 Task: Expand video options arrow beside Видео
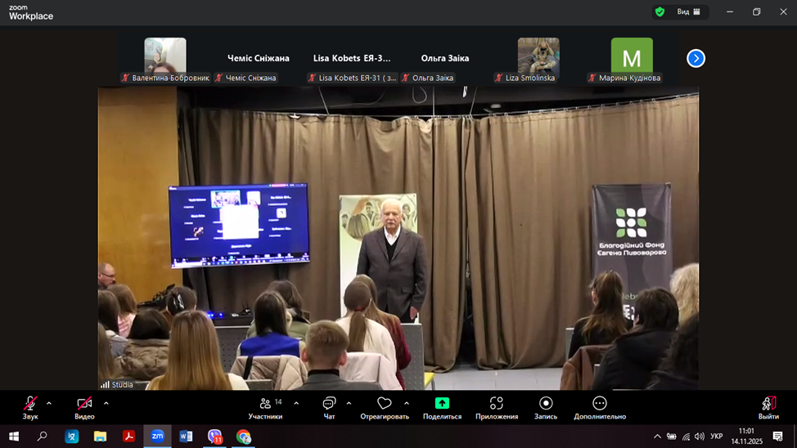click(106, 403)
